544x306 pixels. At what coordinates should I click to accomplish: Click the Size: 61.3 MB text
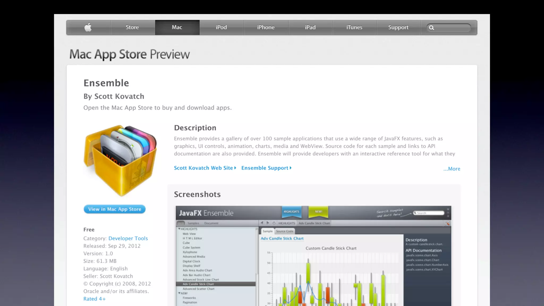coord(100,261)
